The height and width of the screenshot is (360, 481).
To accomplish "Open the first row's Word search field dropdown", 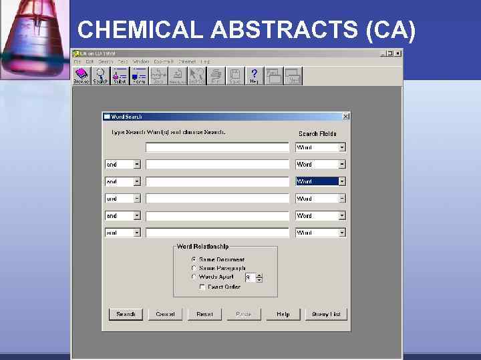I will 342,147.
